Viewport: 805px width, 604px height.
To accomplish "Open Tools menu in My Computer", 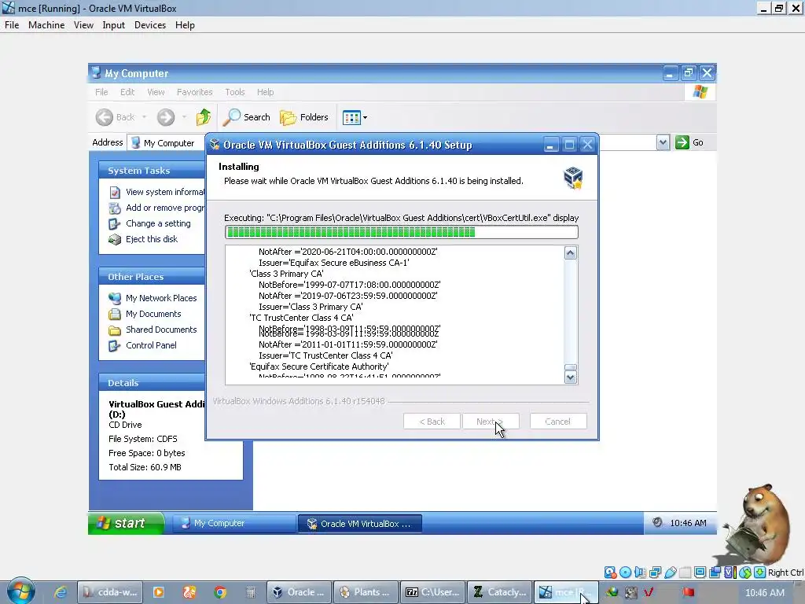I will coord(234,92).
